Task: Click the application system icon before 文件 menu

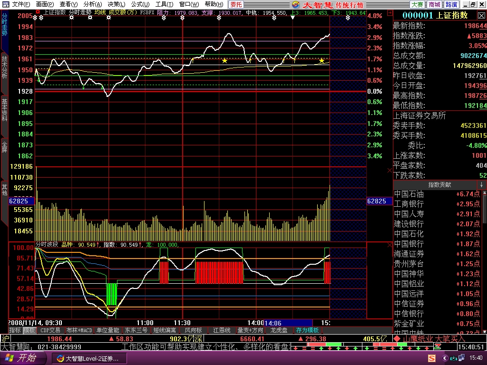Action: [5, 4]
